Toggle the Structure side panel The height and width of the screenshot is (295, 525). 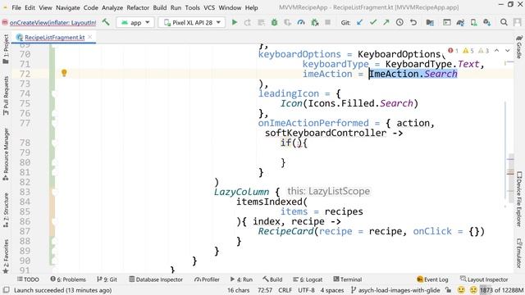coord(6,211)
